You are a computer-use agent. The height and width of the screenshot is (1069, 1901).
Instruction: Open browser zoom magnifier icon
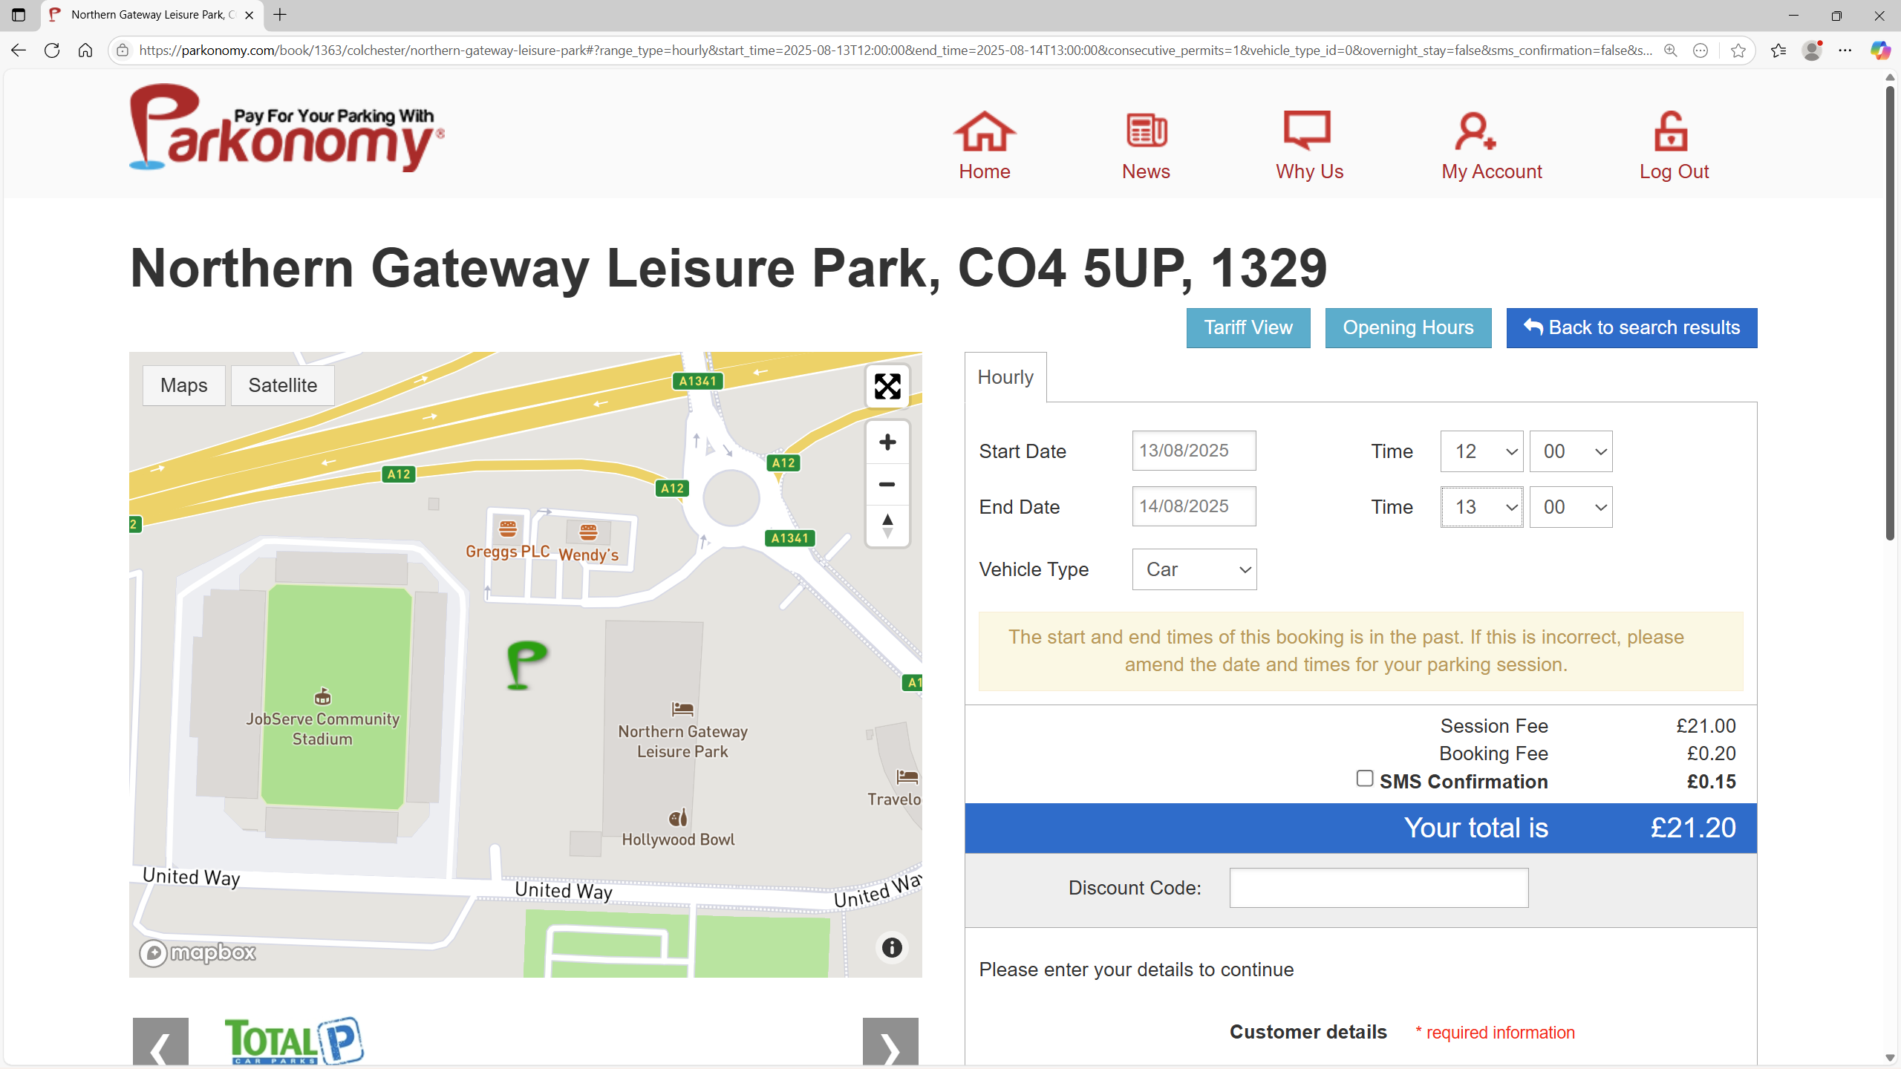[x=1671, y=50]
